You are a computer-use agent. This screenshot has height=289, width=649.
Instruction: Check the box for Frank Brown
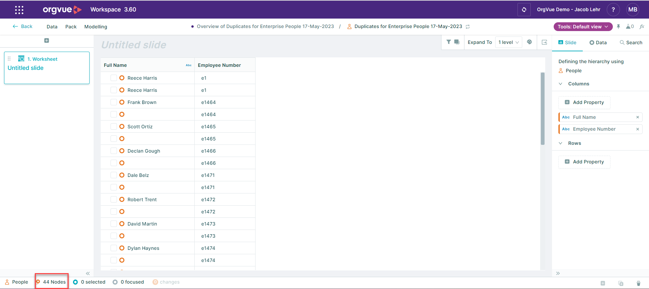coord(114,102)
